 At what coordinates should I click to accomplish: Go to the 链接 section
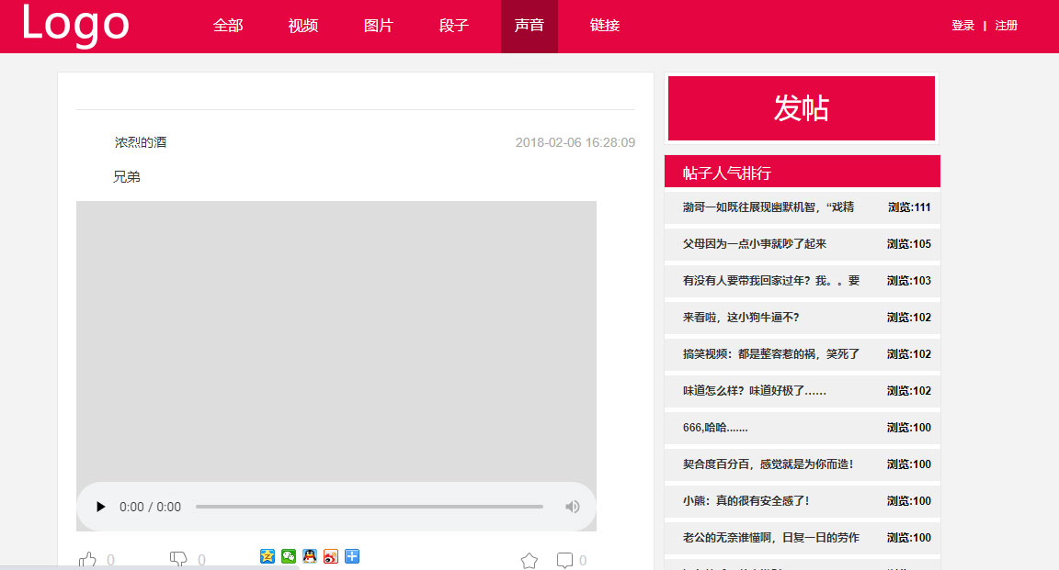pyautogui.click(x=605, y=26)
